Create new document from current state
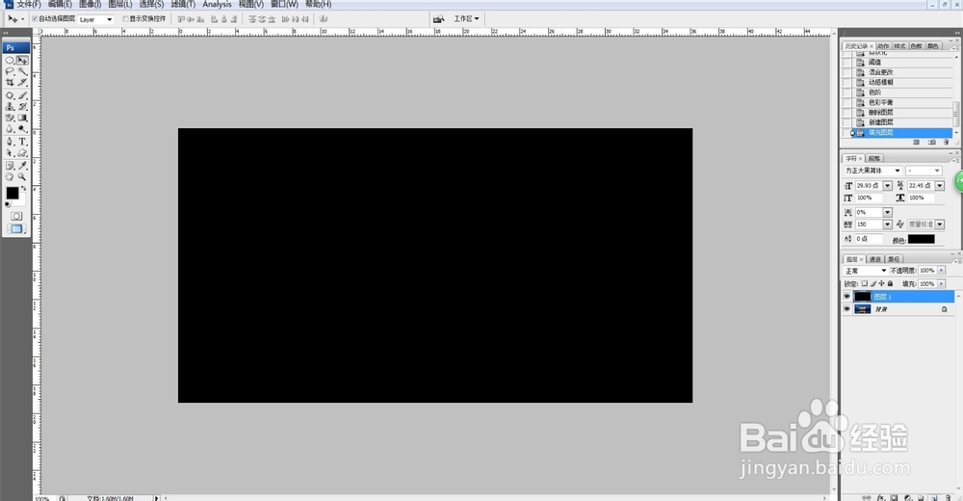The image size is (963, 501). 917,142
